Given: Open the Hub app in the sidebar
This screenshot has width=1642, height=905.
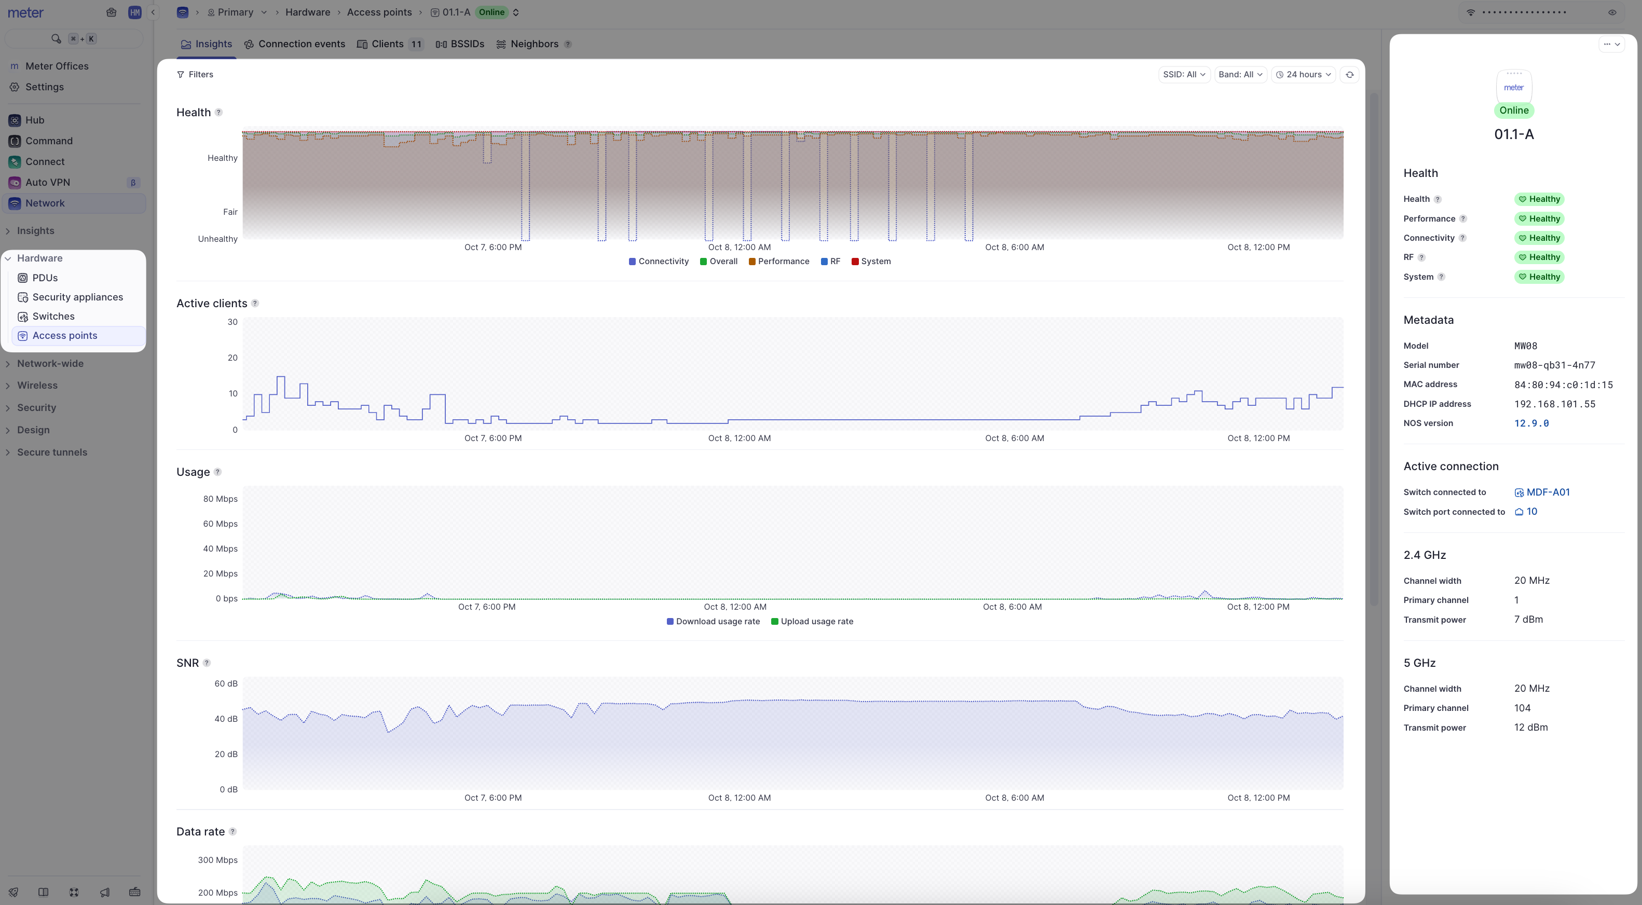Looking at the screenshot, I should coord(34,120).
